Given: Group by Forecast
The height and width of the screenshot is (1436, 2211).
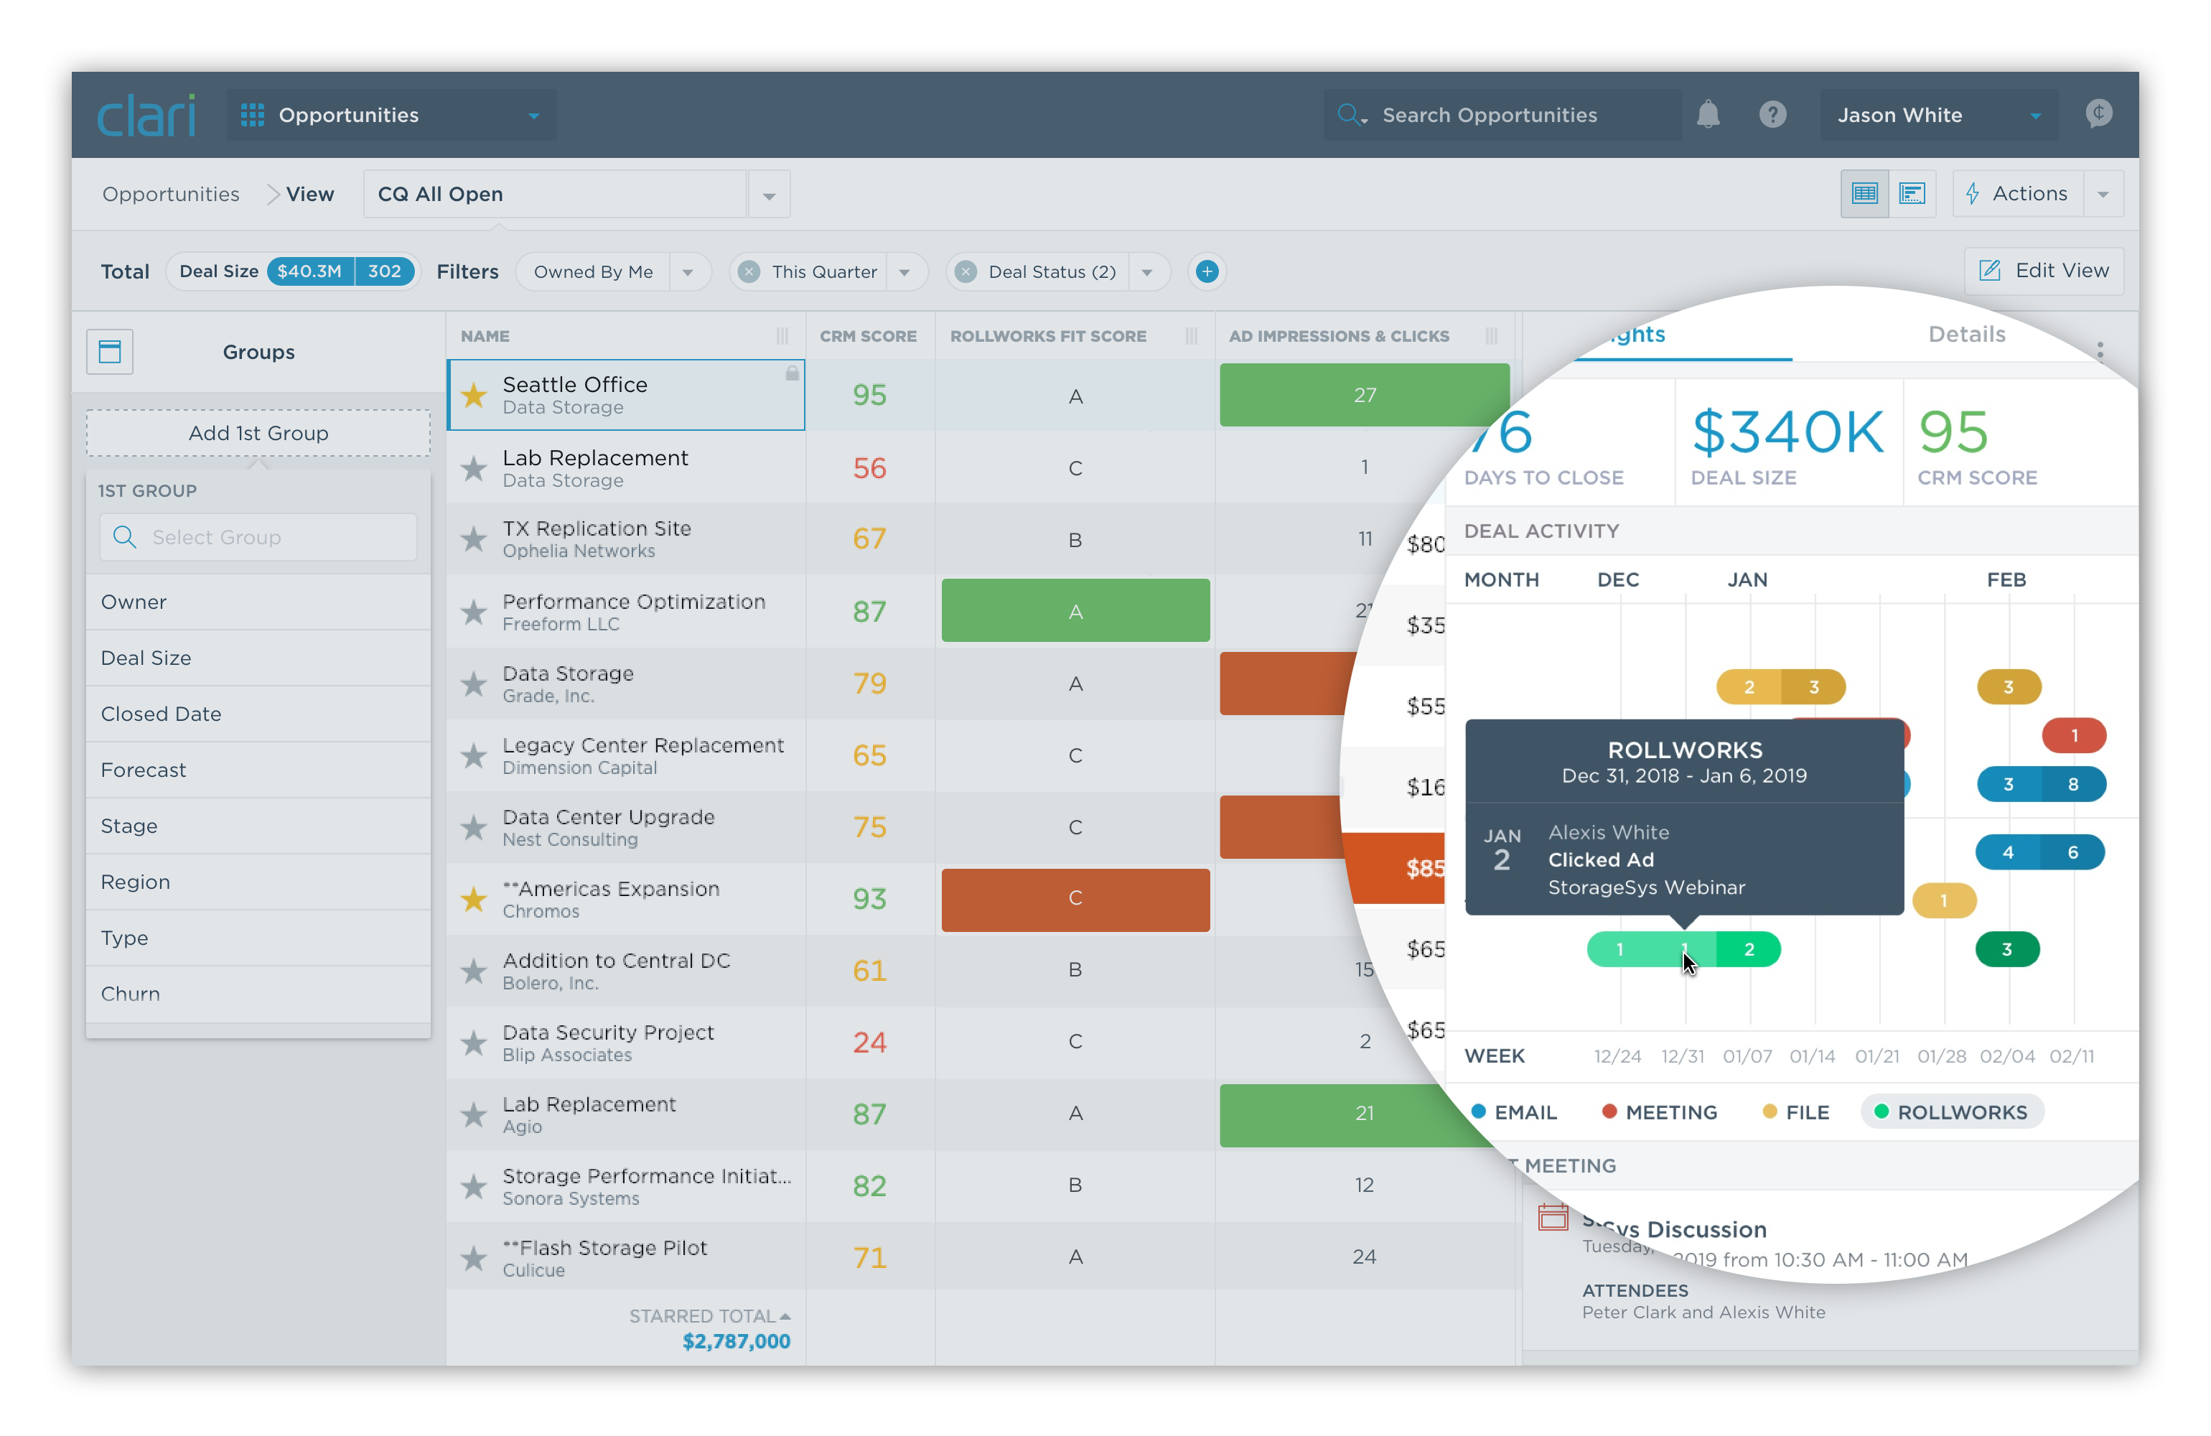Looking at the screenshot, I should click(x=258, y=770).
